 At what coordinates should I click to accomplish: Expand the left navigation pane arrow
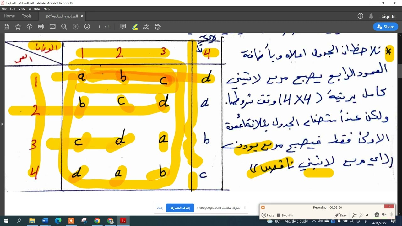click(2, 124)
